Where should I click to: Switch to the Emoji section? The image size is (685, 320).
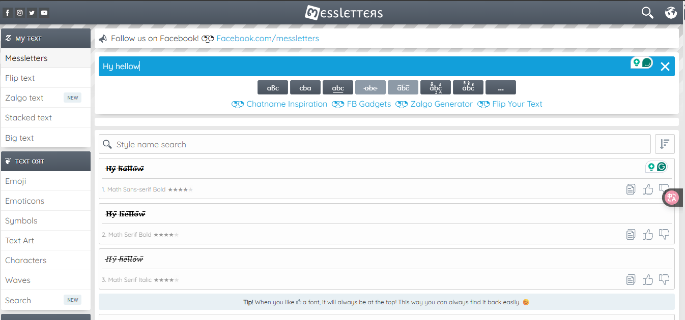[x=16, y=181]
